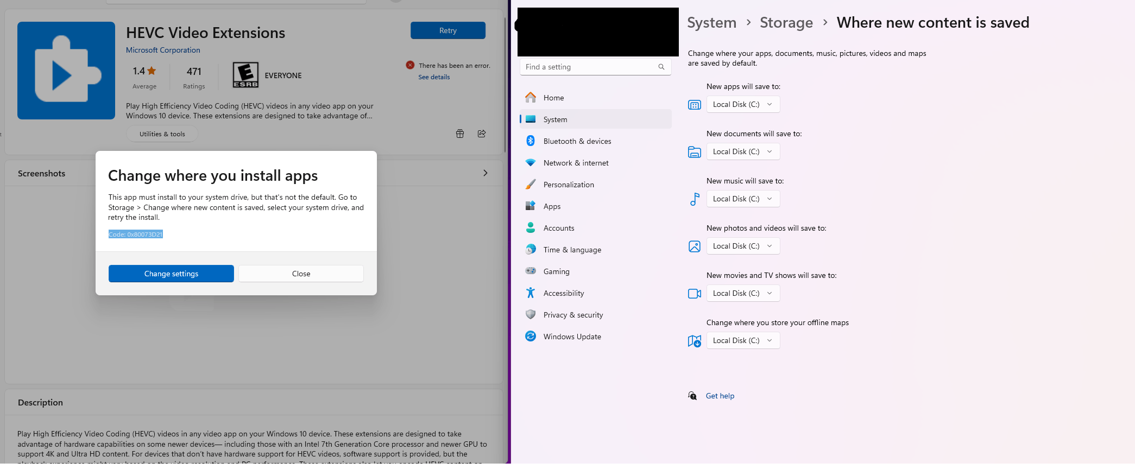Open Apps in the Settings sidebar

coord(596,206)
